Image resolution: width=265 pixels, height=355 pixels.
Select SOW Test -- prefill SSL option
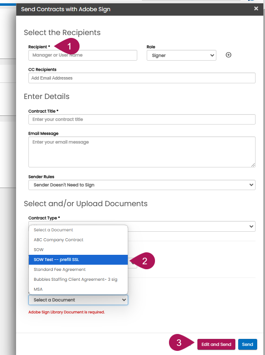pos(78,260)
